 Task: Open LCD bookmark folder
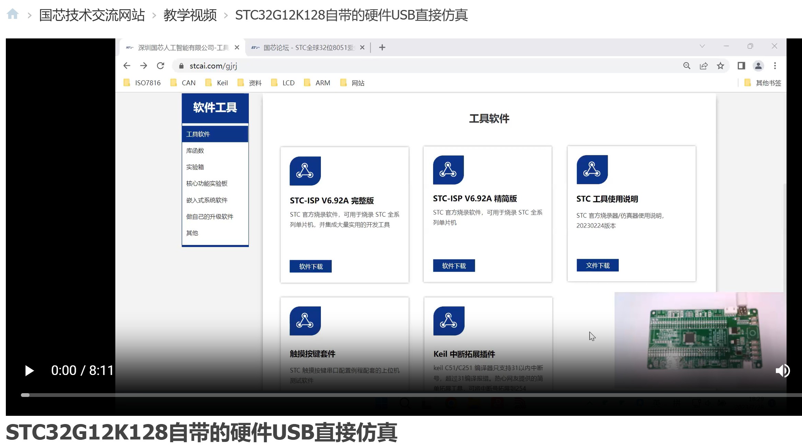coord(283,83)
